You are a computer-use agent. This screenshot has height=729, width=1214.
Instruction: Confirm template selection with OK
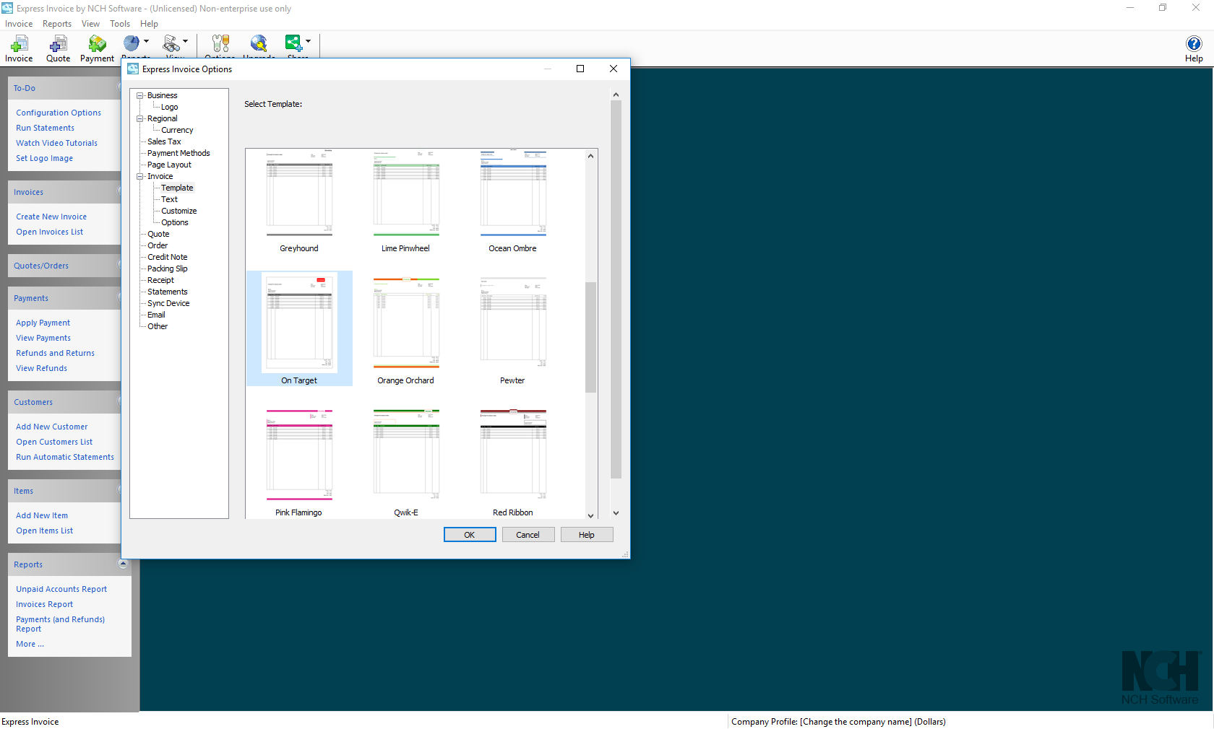(470, 534)
